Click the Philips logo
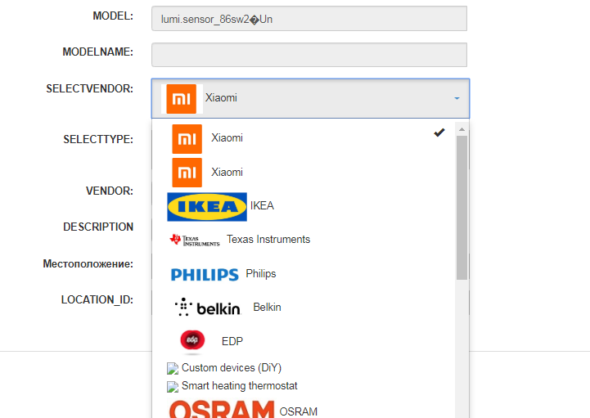This screenshot has height=418, width=590. pyautogui.click(x=205, y=274)
